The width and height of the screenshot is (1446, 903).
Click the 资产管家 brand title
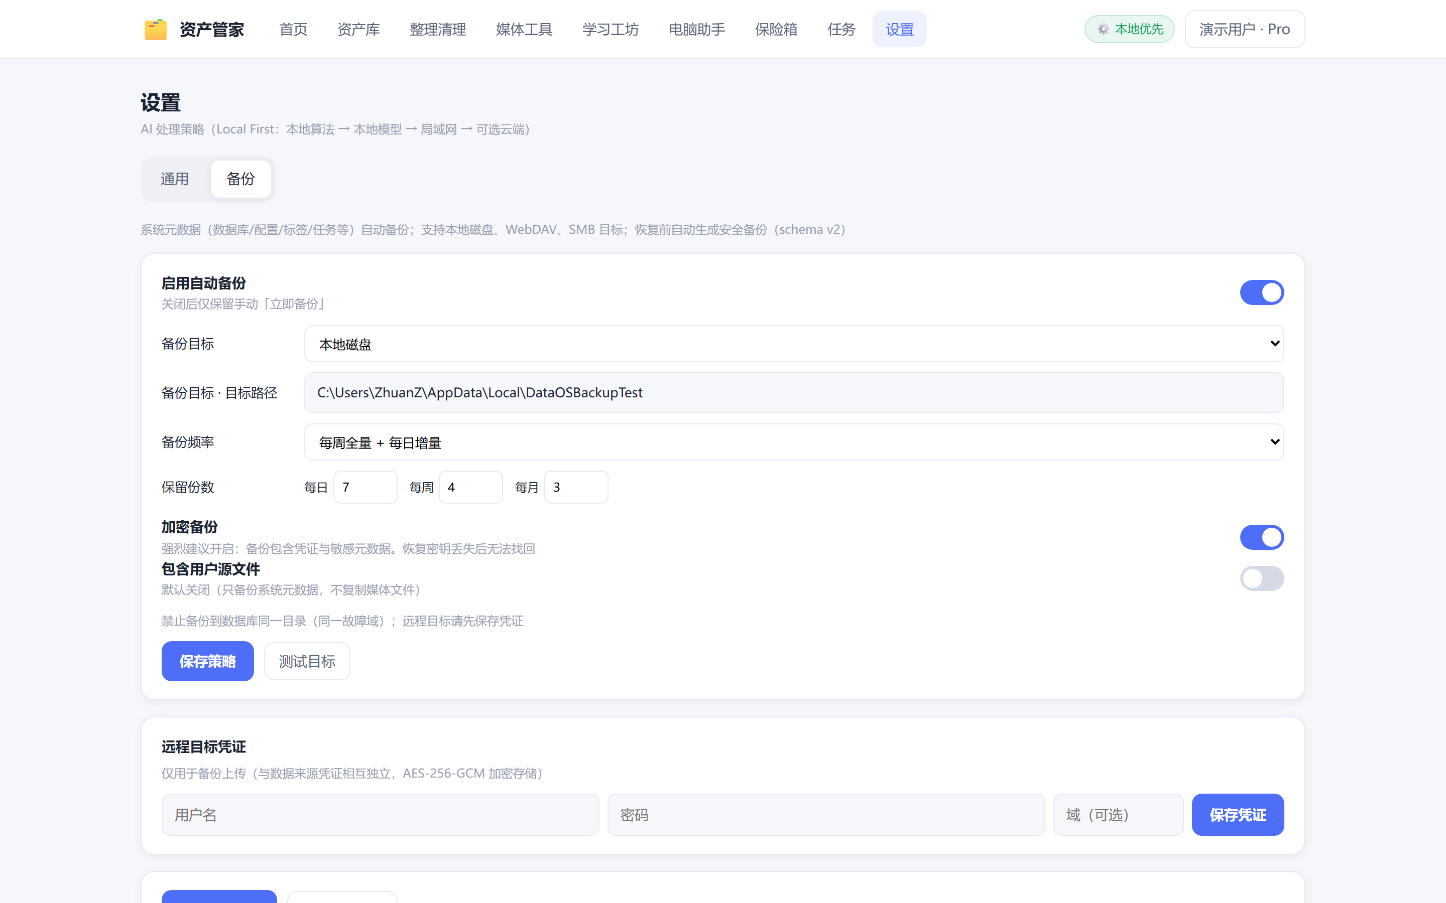click(211, 29)
